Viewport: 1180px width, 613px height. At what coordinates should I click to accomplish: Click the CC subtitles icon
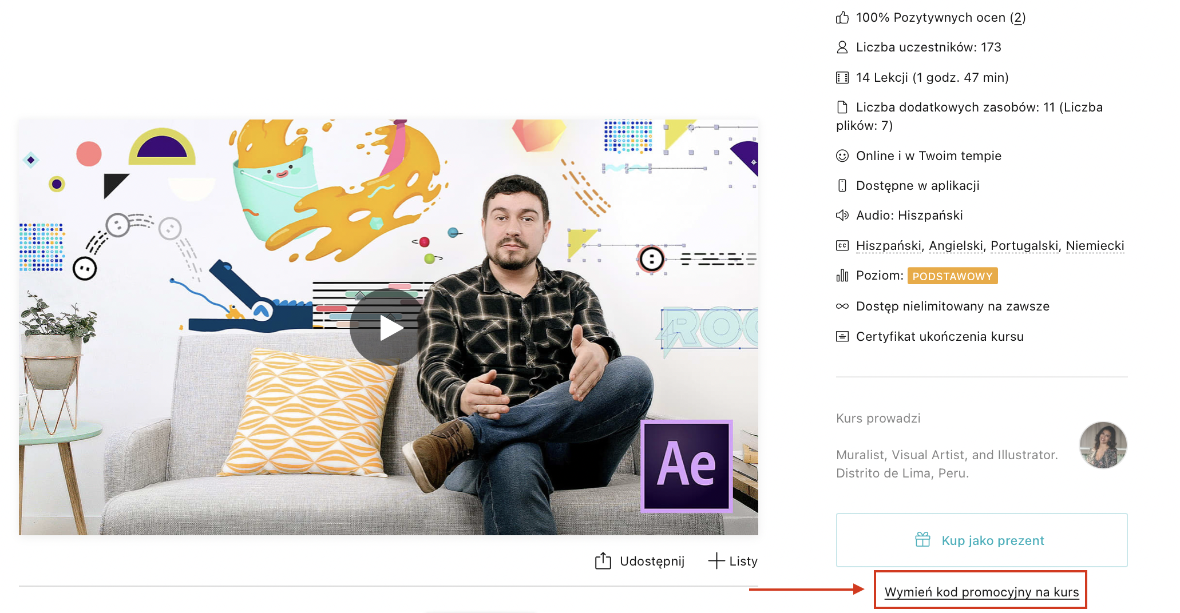coord(842,246)
